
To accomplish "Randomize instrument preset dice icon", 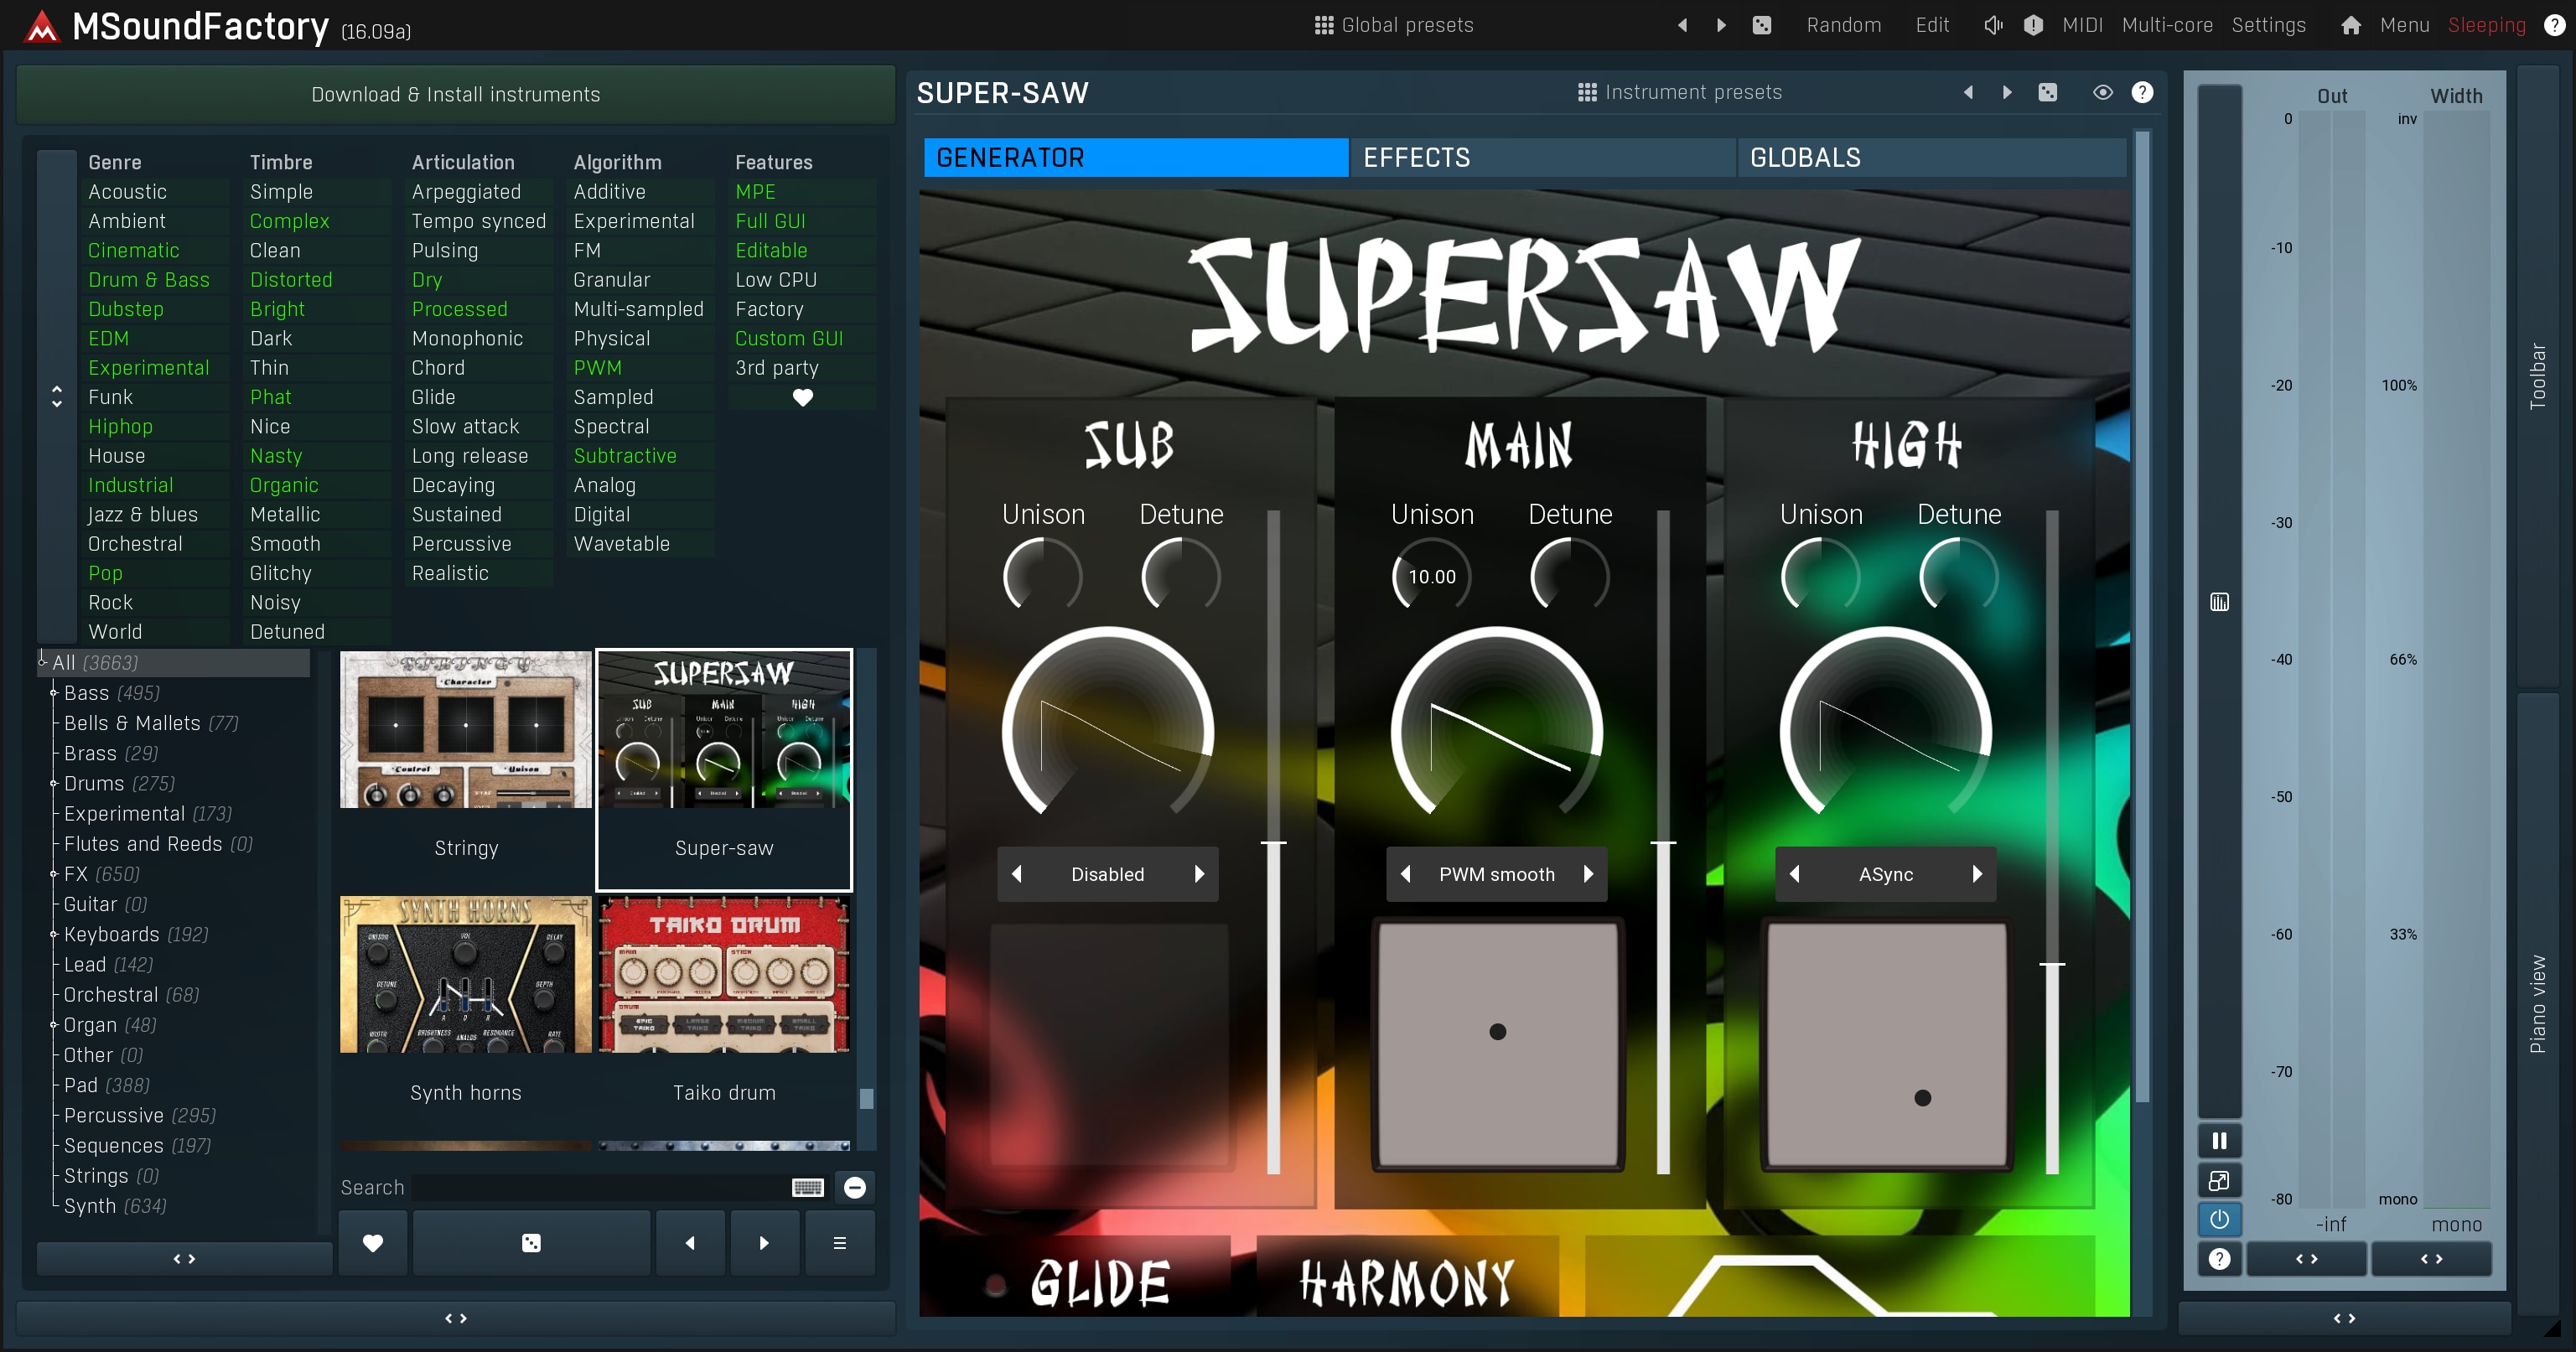I will click(x=2048, y=92).
